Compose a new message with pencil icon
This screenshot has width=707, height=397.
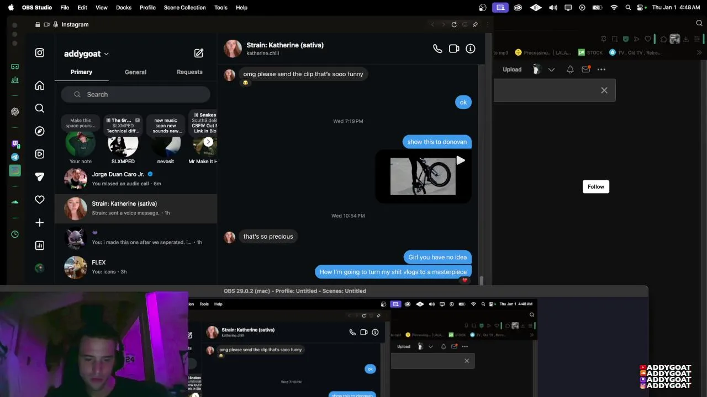point(199,53)
